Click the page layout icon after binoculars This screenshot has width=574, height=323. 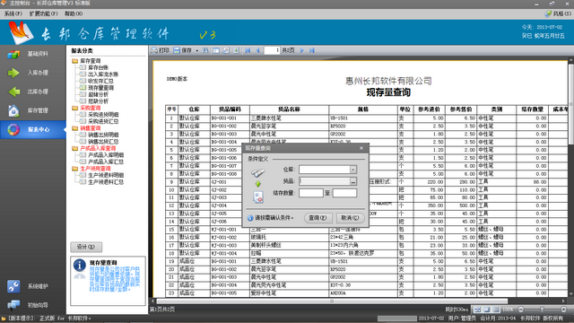[x=216, y=50]
